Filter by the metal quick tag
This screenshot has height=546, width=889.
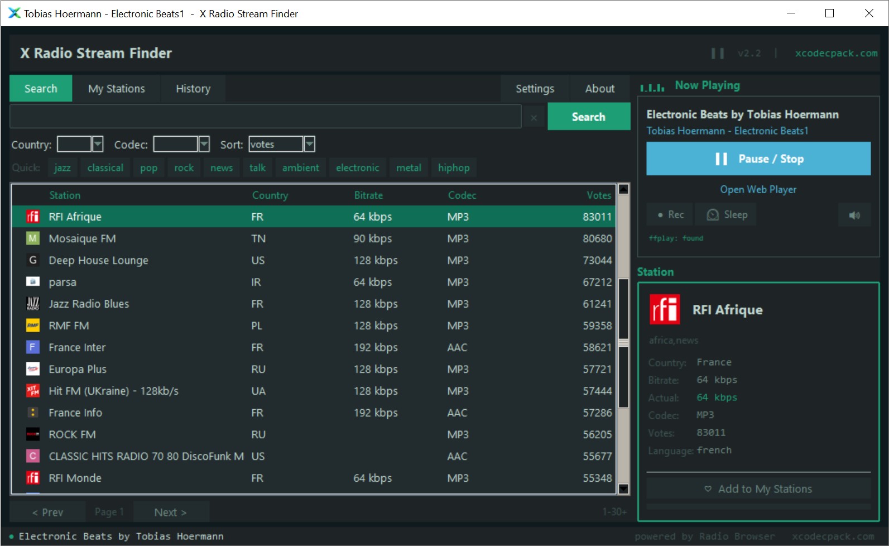409,167
